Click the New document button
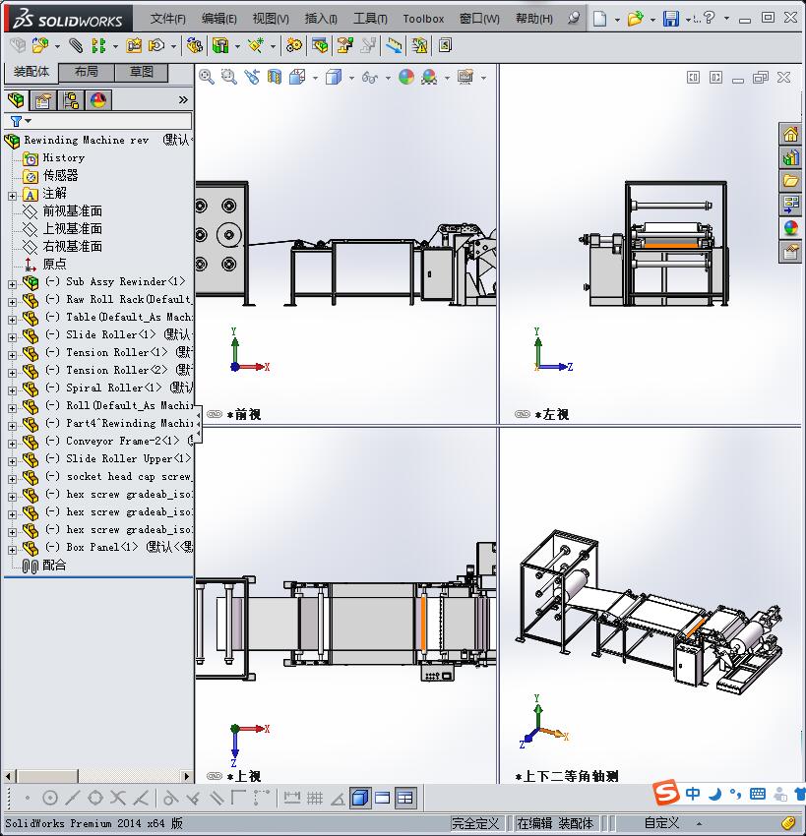Viewport: 806px width, 836px height. 600,19
